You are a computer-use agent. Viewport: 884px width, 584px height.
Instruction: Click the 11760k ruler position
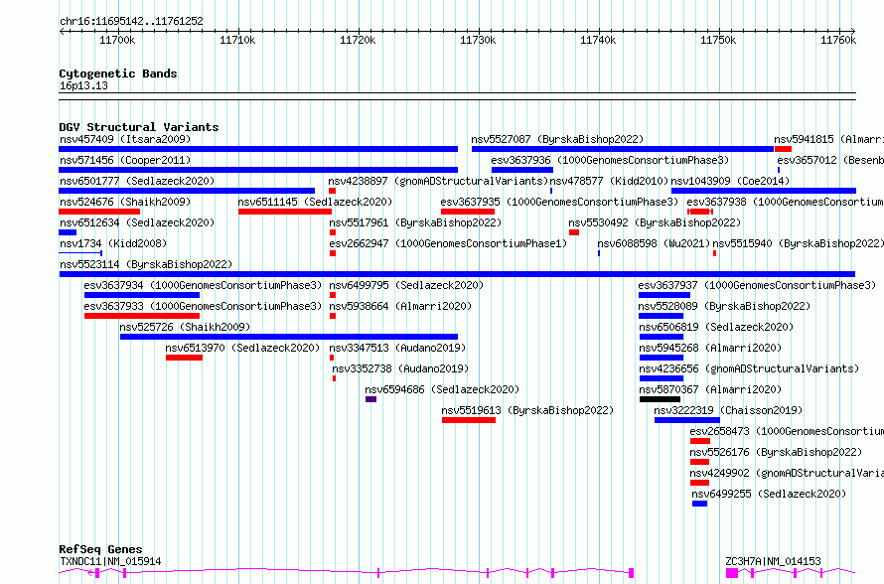pyautogui.click(x=838, y=40)
